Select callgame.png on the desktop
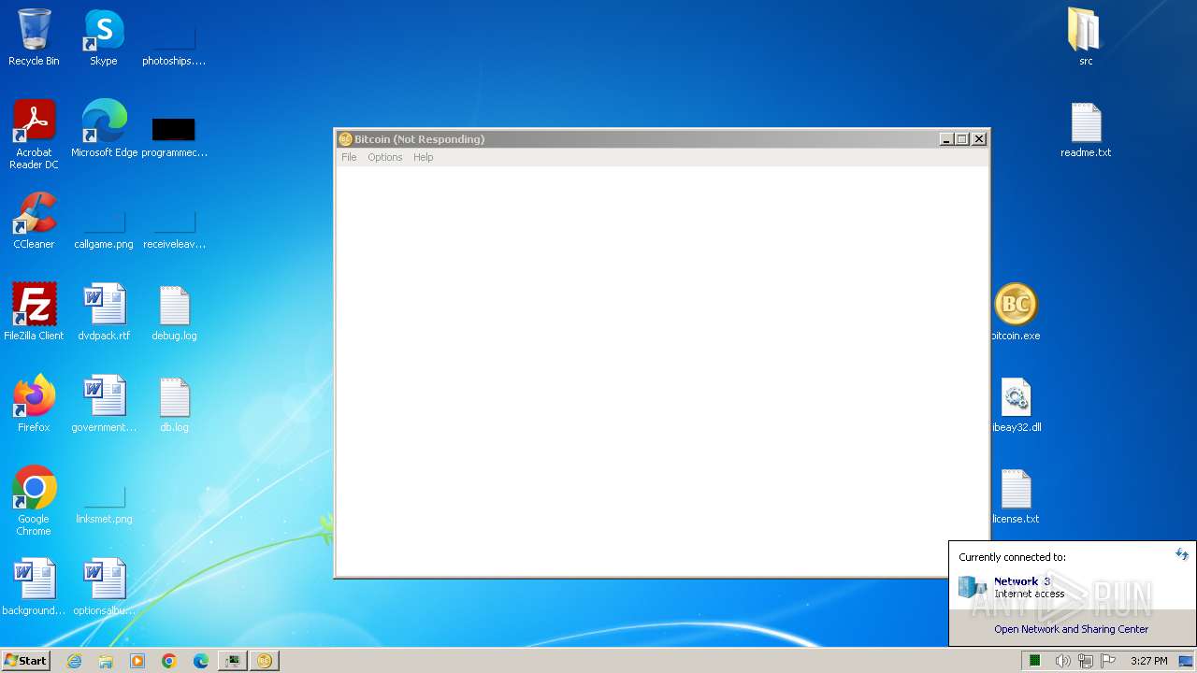 [x=104, y=229]
